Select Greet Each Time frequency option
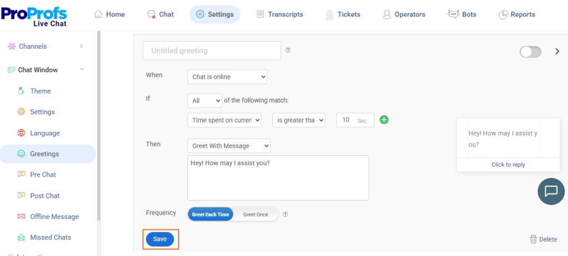 pyautogui.click(x=210, y=214)
